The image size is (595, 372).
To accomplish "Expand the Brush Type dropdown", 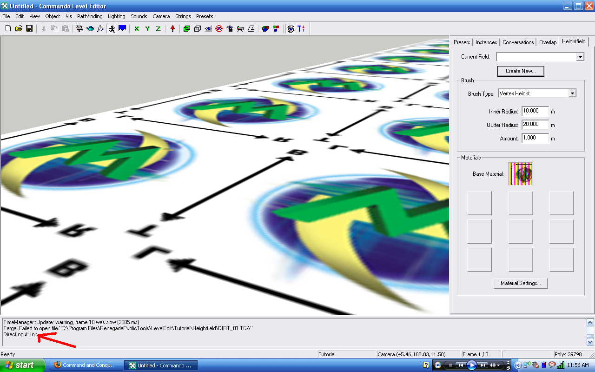I will tap(572, 93).
